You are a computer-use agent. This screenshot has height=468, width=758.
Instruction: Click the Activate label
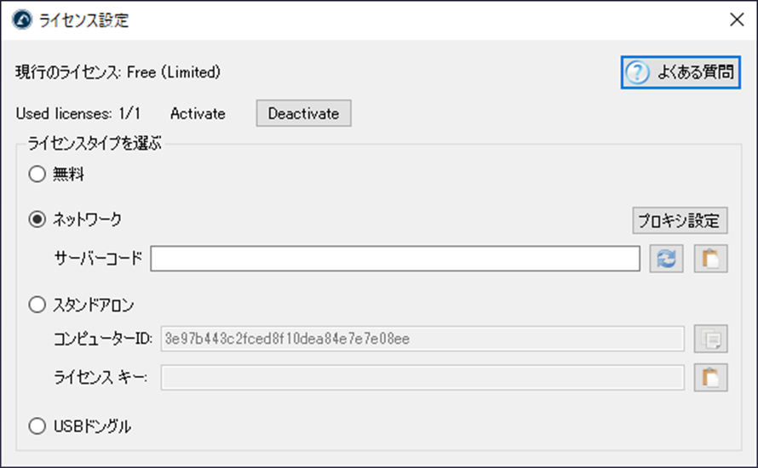point(198,114)
